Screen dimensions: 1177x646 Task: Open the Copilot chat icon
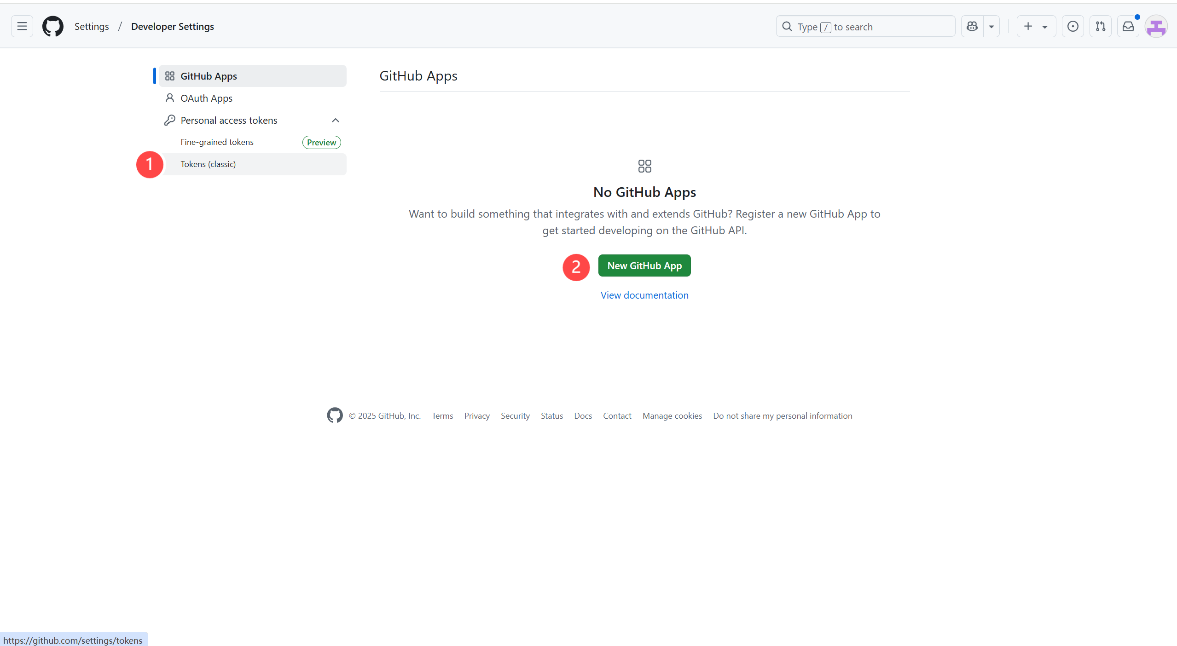(972, 26)
